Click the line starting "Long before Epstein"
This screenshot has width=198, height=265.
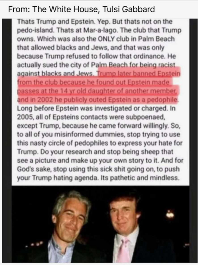point(96,108)
